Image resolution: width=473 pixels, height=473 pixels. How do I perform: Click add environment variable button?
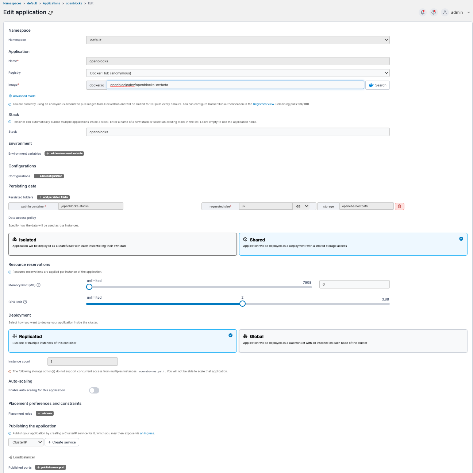(64, 154)
